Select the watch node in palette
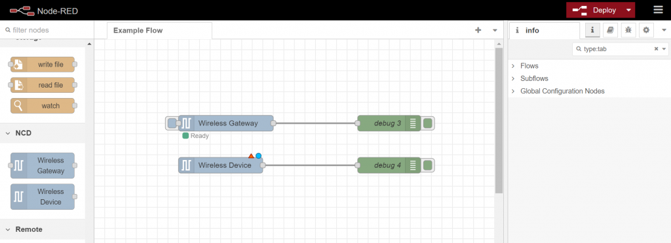Screen dimensions: 671x243 point(43,106)
